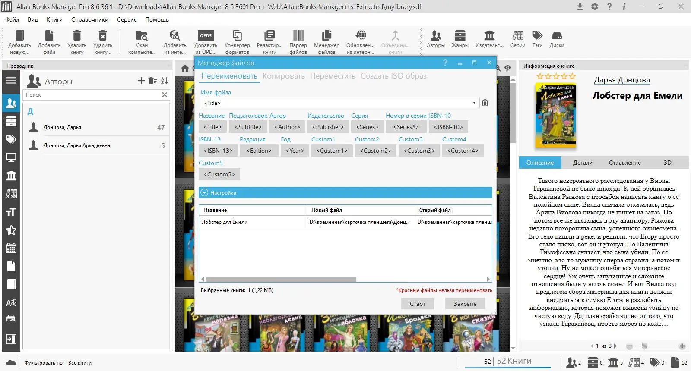Open the file name template dropdown
Screen dimensions: 691x371
click(x=474, y=103)
